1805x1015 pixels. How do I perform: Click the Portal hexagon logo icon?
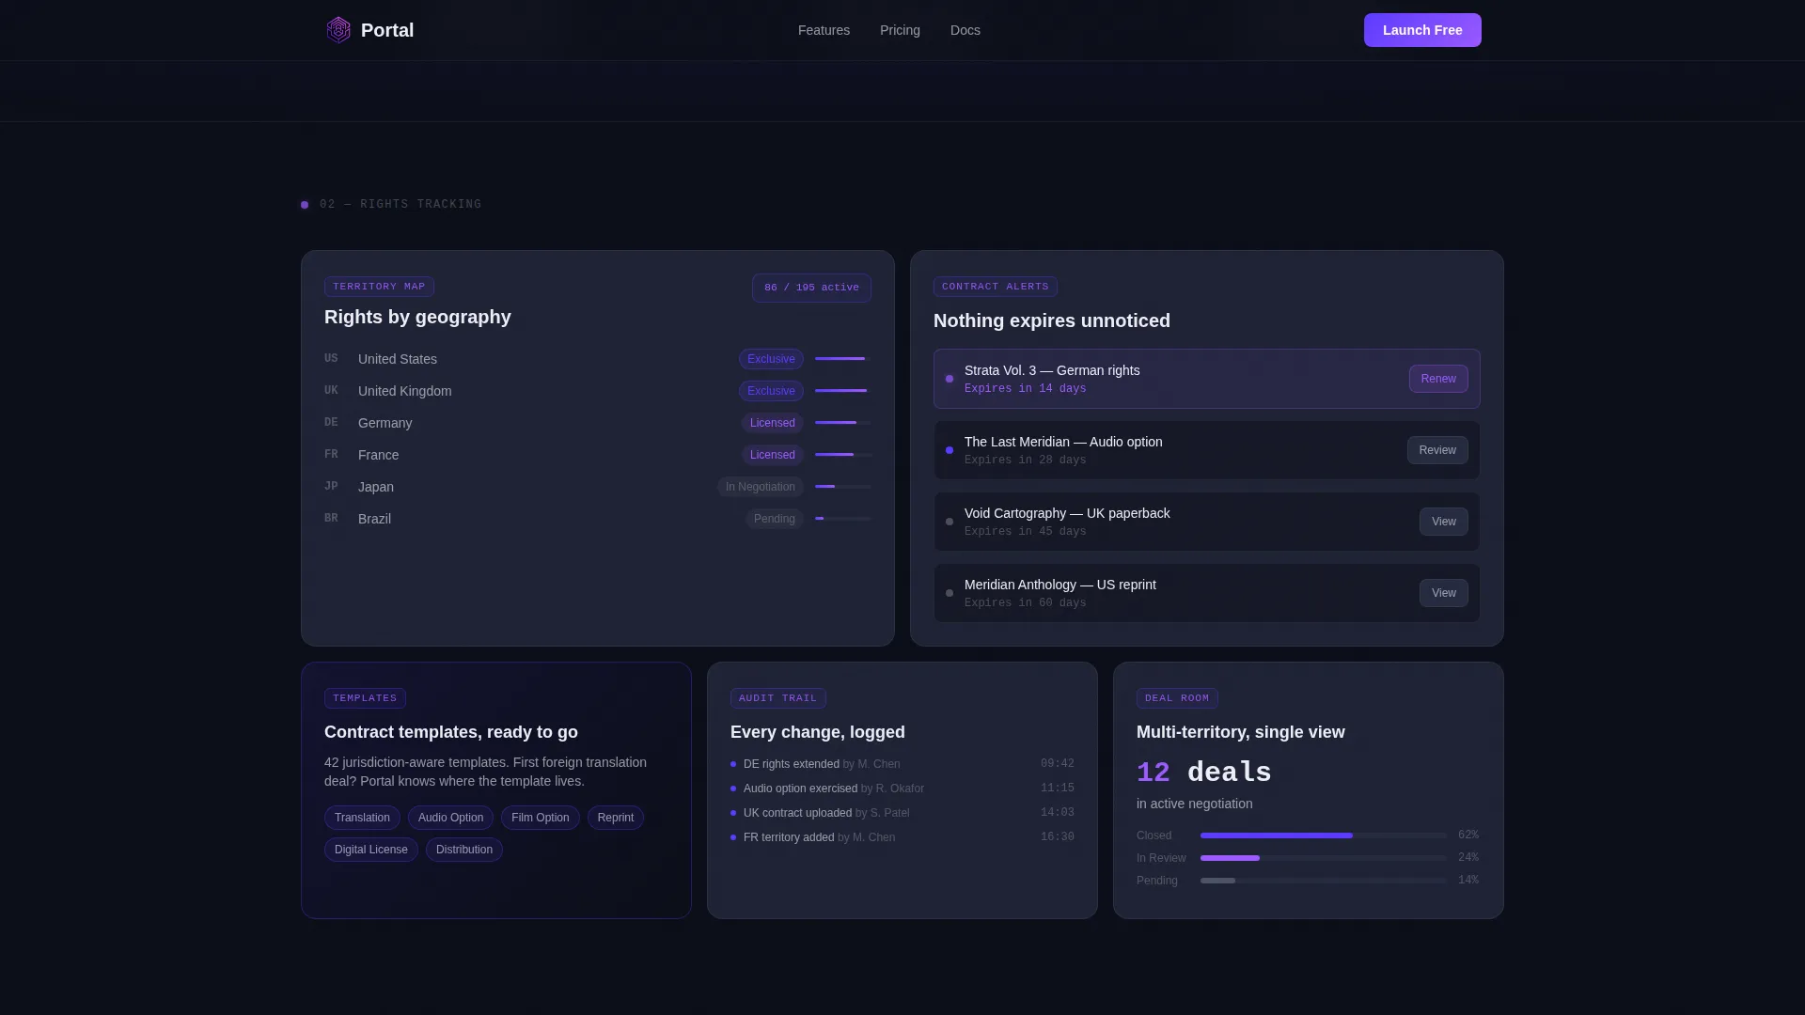[x=338, y=30]
